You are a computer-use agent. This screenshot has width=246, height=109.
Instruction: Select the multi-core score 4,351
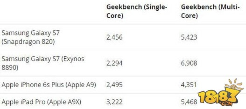pyautogui.click(x=189, y=85)
